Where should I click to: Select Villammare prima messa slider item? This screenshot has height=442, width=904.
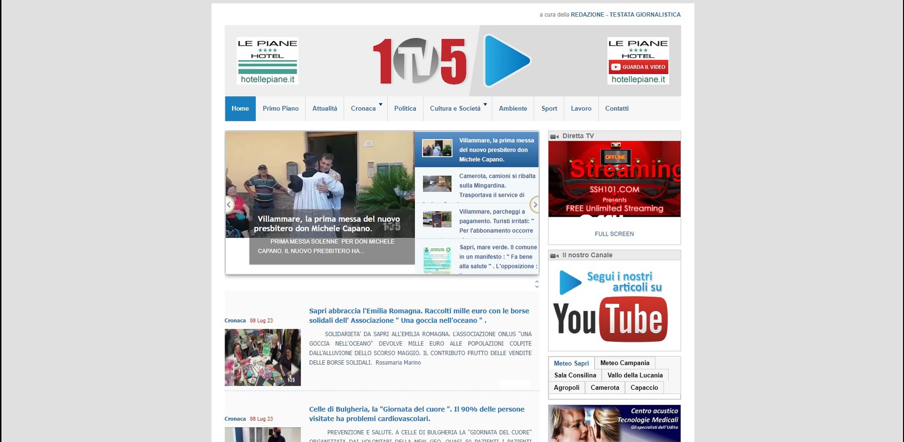tap(477, 149)
